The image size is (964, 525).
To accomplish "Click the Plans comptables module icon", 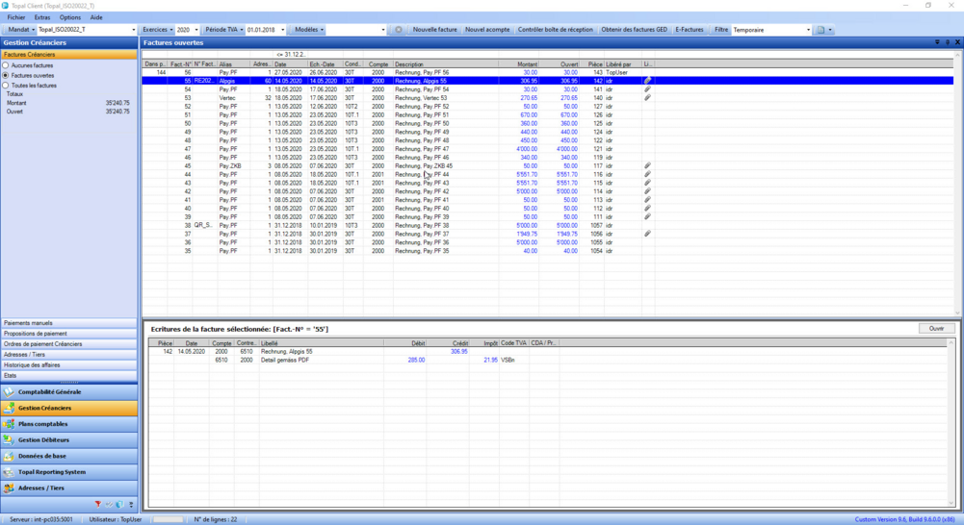I will click(10, 424).
